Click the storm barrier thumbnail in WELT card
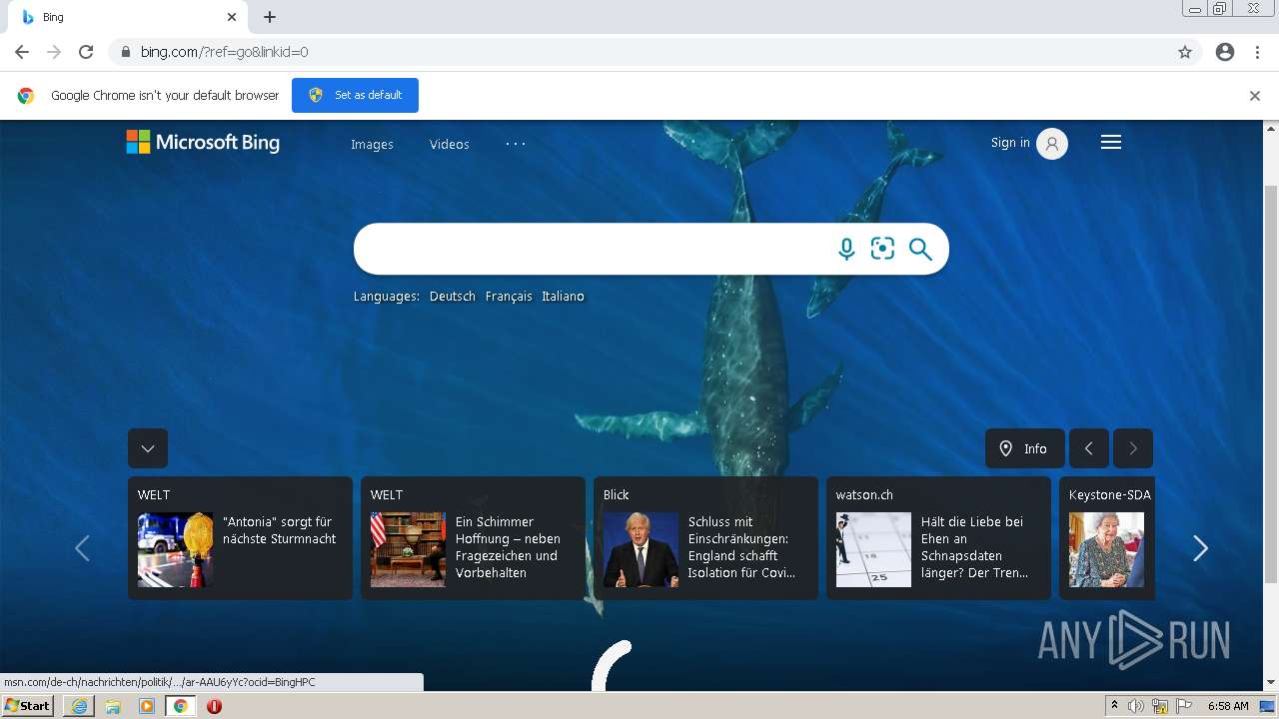The height and width of the screenshot is (719, 1279). (x=175, y=549)
